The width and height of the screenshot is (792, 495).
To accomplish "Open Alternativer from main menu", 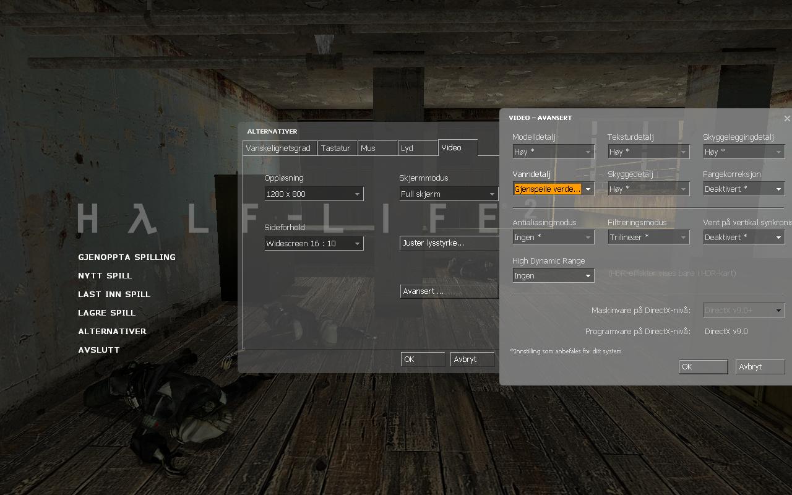I will point(113,331).
